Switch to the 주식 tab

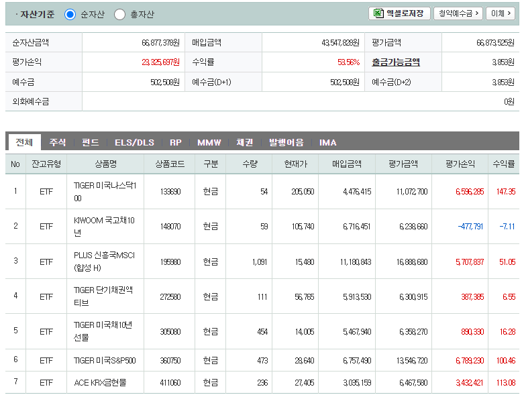pos(57,142)
